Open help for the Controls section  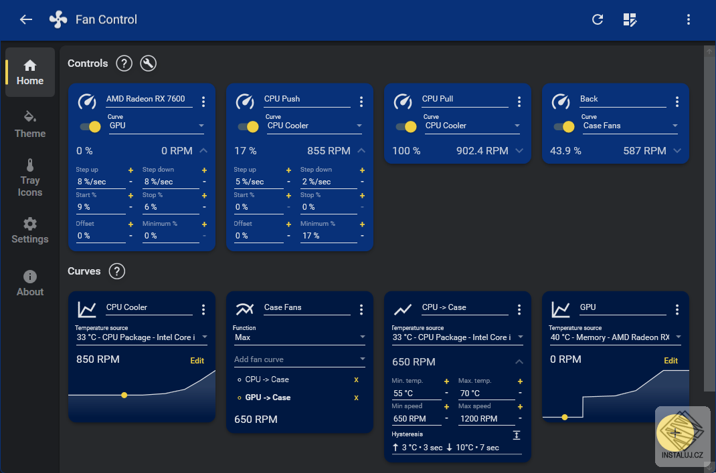pos(124,63)
